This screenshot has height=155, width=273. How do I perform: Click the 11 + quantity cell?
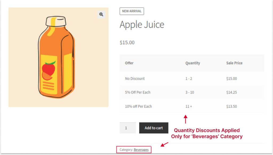(x=188, y=106)
